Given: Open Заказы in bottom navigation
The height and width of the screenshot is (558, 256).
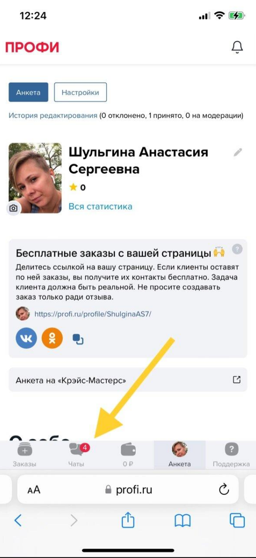Looking at the screenshot, I should click(24, 455).
